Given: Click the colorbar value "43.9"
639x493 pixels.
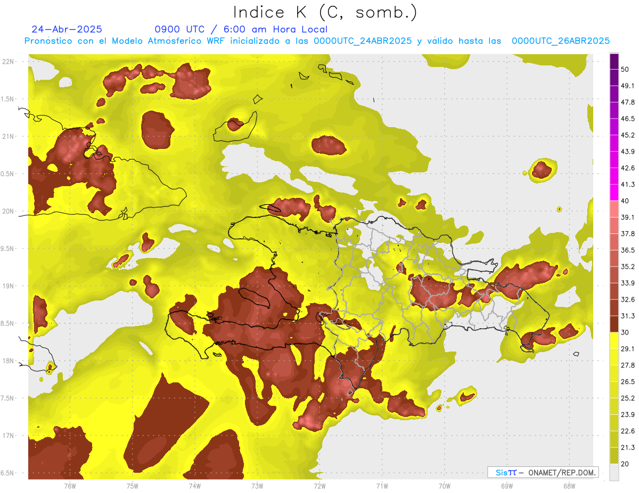Looking at the screenshot, I should tap(628, 152).
